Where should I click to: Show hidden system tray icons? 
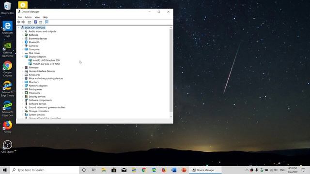[247, 170]
